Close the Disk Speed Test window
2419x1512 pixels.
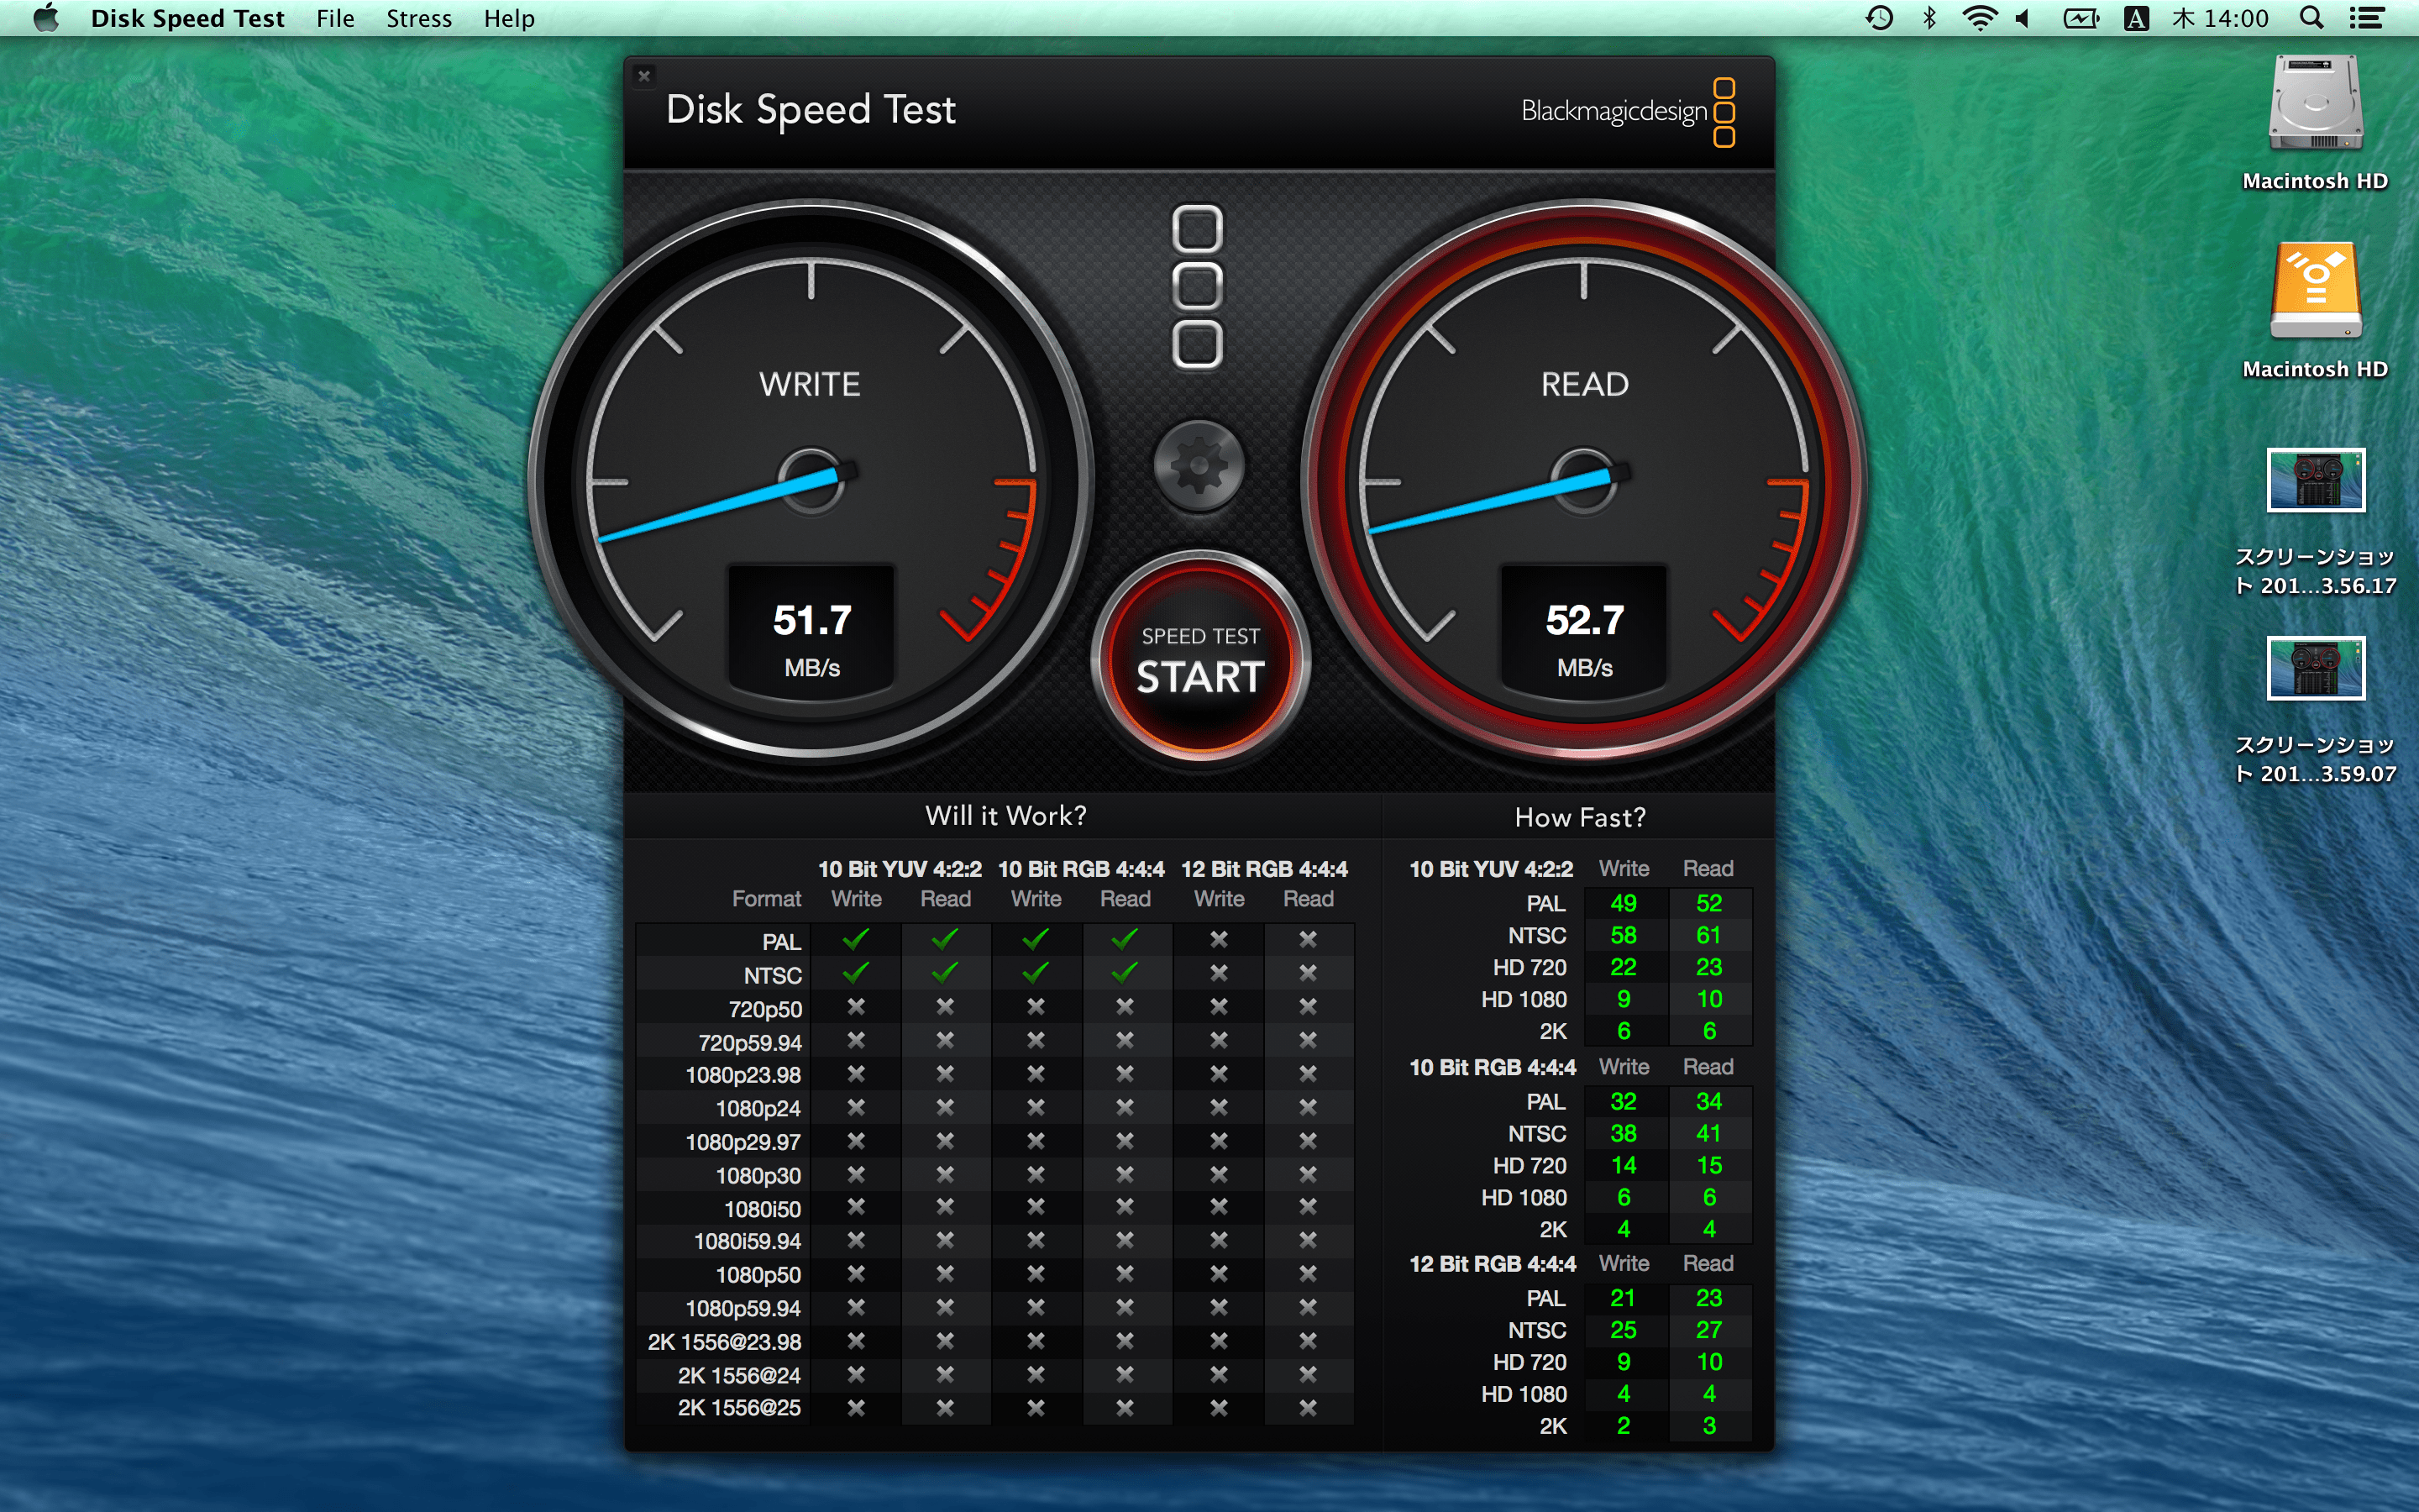click(645, 76)
